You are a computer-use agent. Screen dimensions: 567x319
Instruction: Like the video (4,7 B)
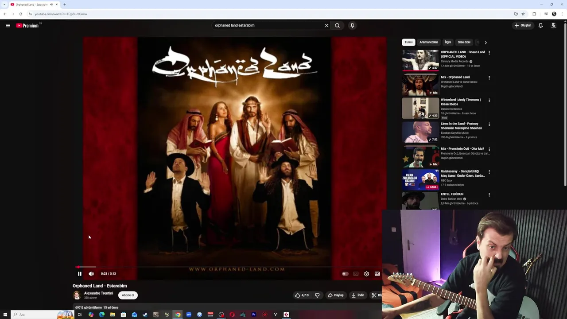click(302, 295)
